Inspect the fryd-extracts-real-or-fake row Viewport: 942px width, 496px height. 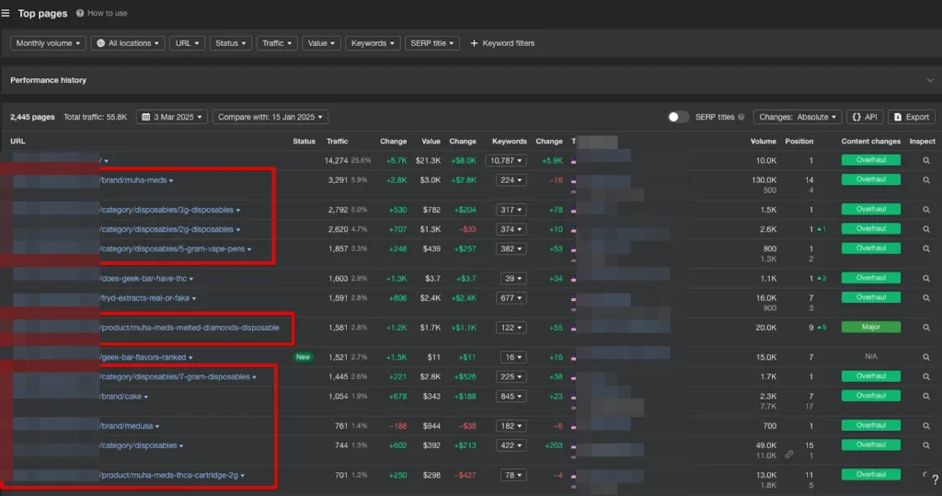tap(926, 298)
